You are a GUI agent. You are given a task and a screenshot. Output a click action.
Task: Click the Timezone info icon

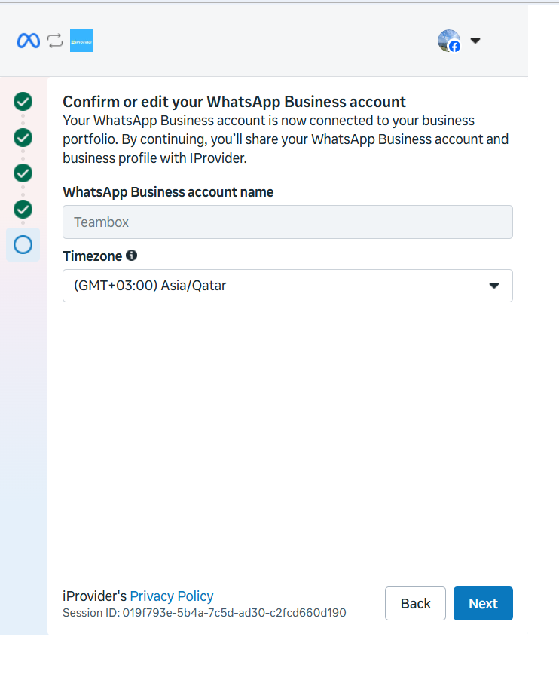point(132,255)
